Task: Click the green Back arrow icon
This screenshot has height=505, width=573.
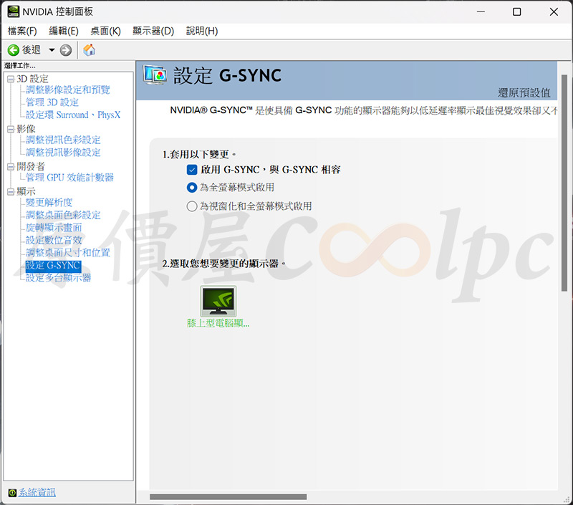Action: pos(14,50)
